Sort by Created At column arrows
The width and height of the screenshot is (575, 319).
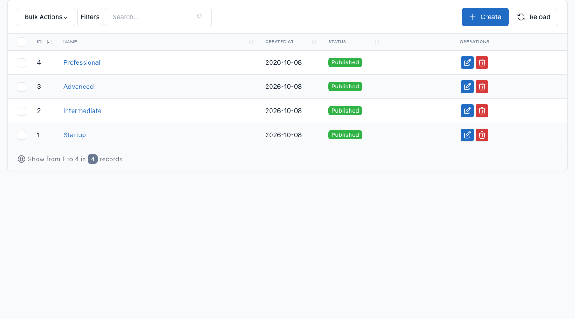point(314,42)
